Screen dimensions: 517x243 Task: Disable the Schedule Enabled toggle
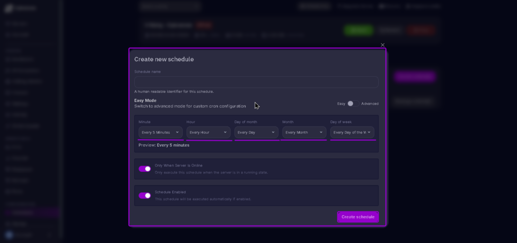(x=145, y=196)
